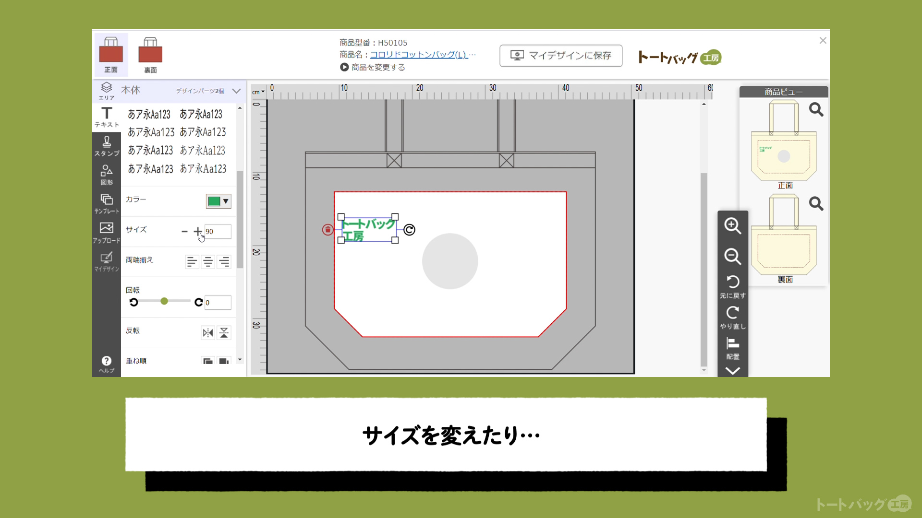This screenshot has height=518, width=922.
Task: Close the design editor window
Action: coord(823,41)
